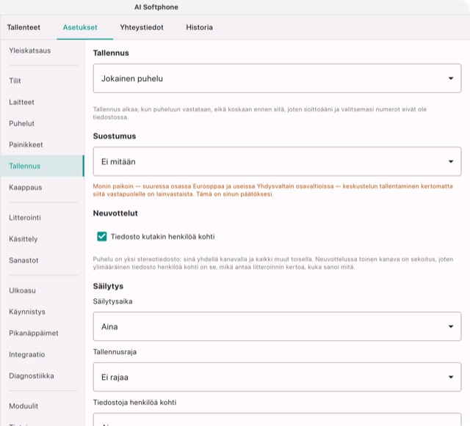
Task: Go to Litterointi settings section
Action: coord(42,218)
